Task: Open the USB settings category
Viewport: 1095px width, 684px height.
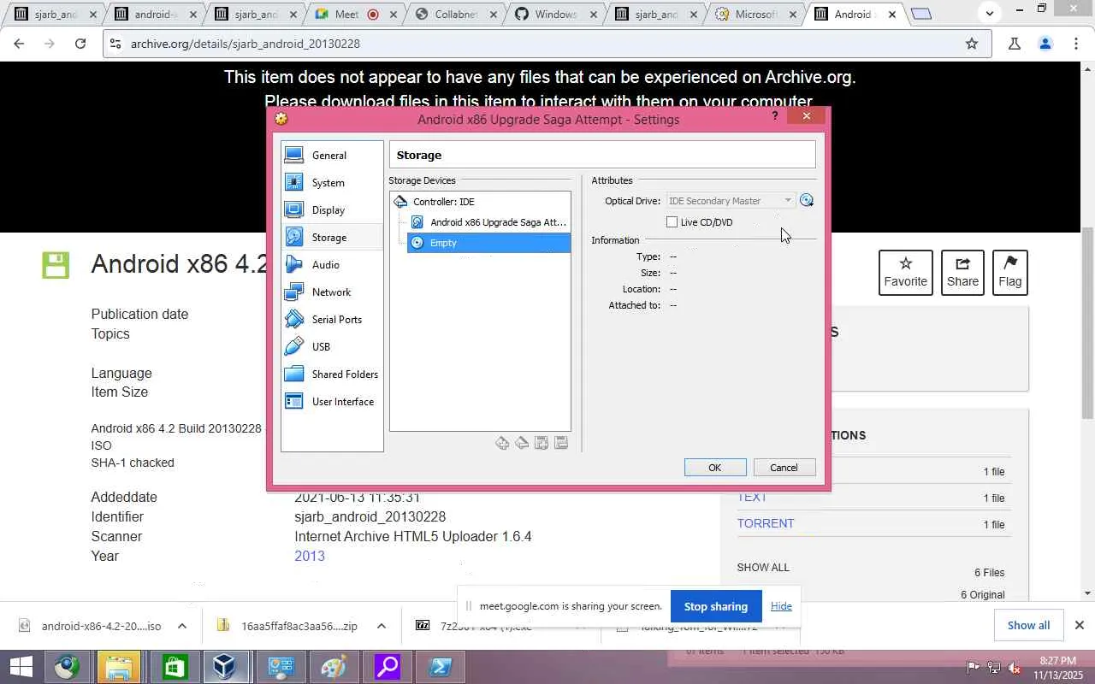Action: [x=332, y=347]
